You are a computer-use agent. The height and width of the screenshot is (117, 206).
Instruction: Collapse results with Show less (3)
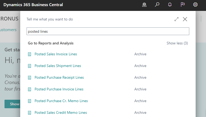tap(177, 43)
